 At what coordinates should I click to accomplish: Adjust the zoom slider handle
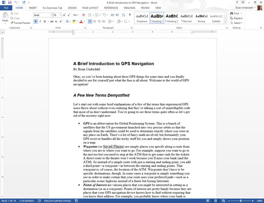241,201
